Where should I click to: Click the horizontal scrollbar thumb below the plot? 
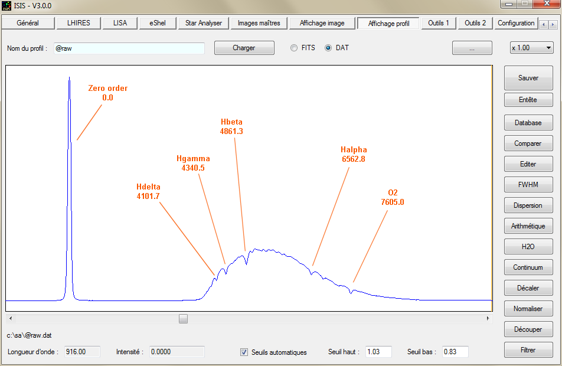[x=184, y=319]
